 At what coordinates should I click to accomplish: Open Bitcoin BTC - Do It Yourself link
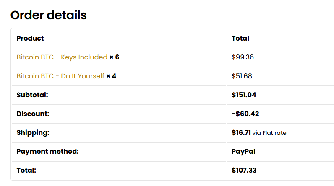[x=60, y=76]
